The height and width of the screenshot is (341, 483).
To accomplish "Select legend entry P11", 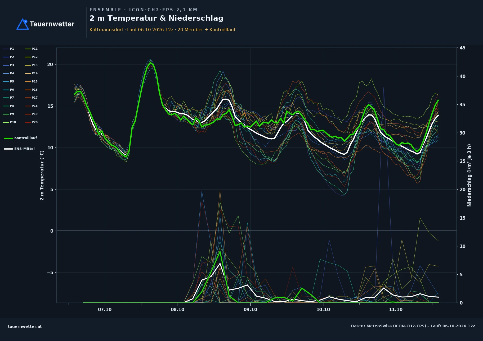I will tap(31, 49).
